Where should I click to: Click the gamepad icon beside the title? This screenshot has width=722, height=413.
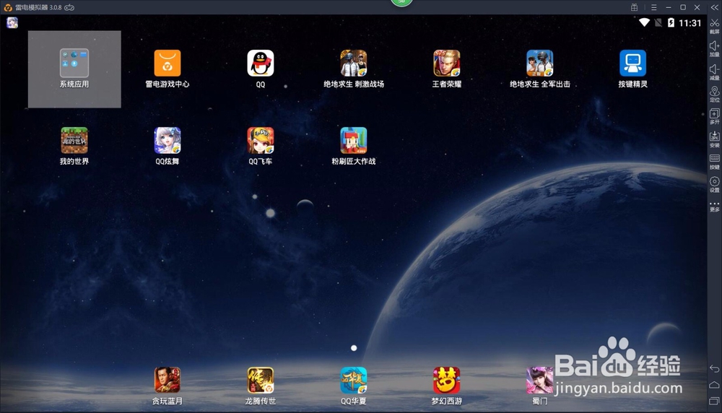[69, 7]
